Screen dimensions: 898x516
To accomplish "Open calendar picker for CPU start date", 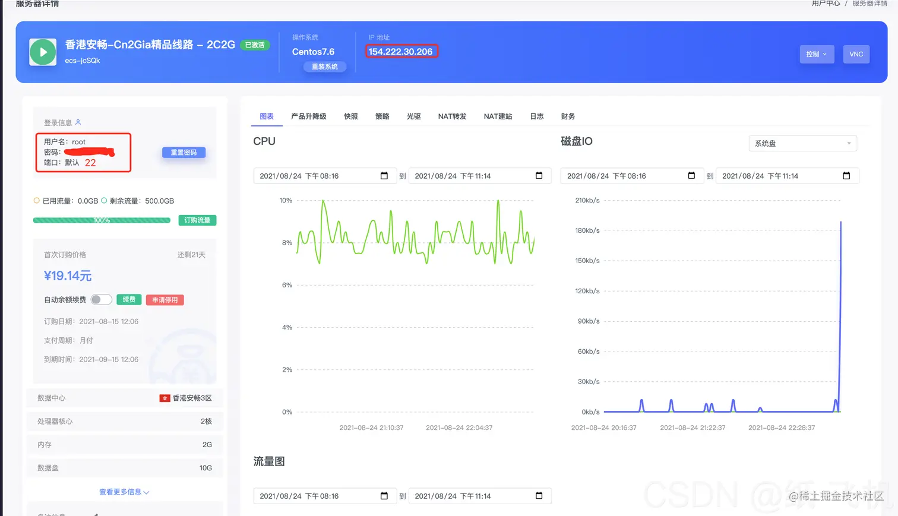I will click(x=384, y=176).
